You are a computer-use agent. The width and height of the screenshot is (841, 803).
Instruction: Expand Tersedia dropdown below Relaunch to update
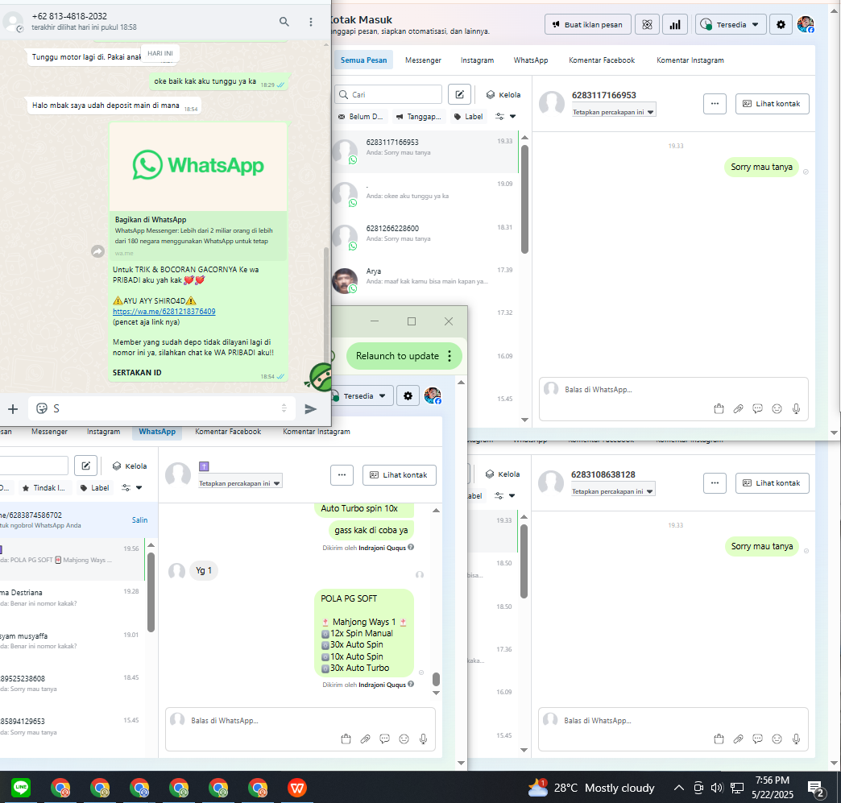[x=362, y=396]
